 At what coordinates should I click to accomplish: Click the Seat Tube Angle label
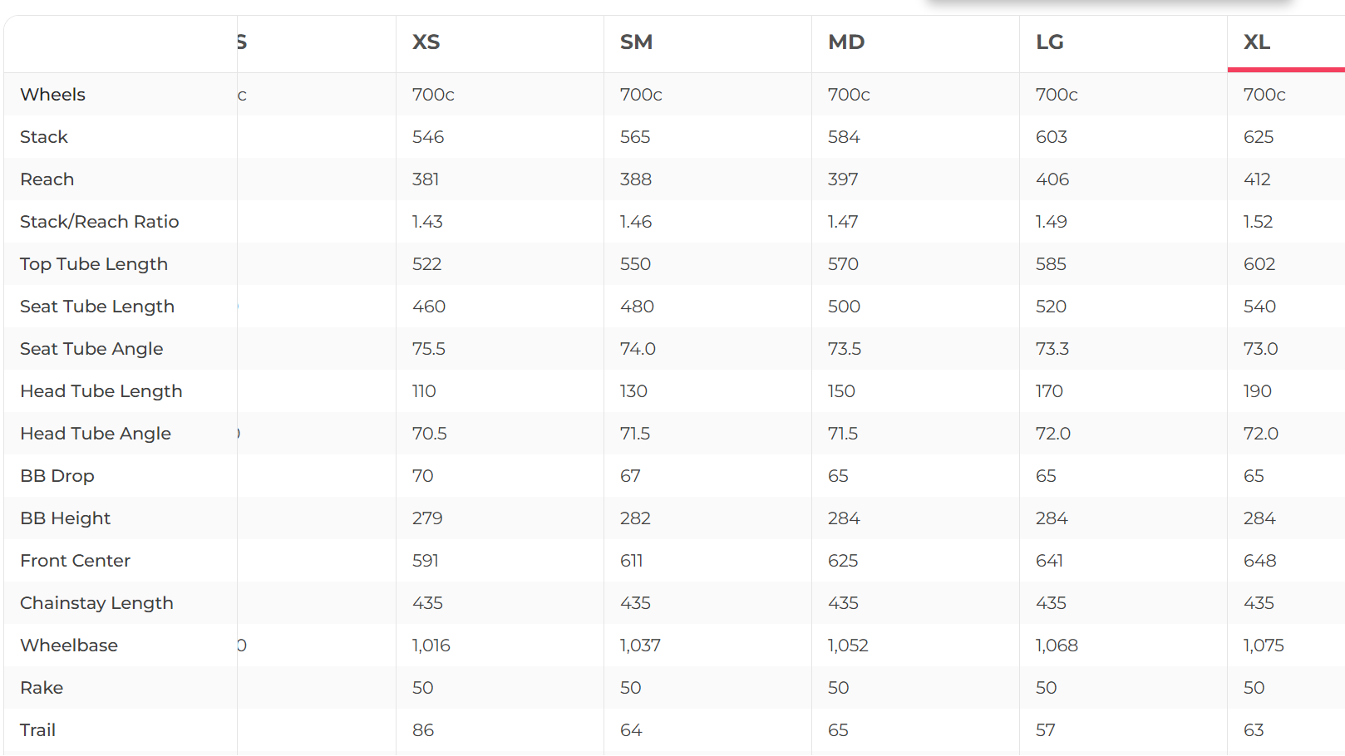(x=91, y=349)
